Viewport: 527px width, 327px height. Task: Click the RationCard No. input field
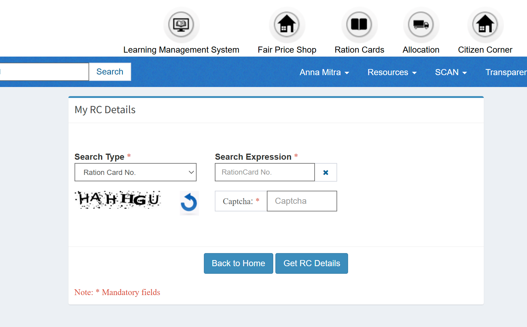click(x=264, y=172)
